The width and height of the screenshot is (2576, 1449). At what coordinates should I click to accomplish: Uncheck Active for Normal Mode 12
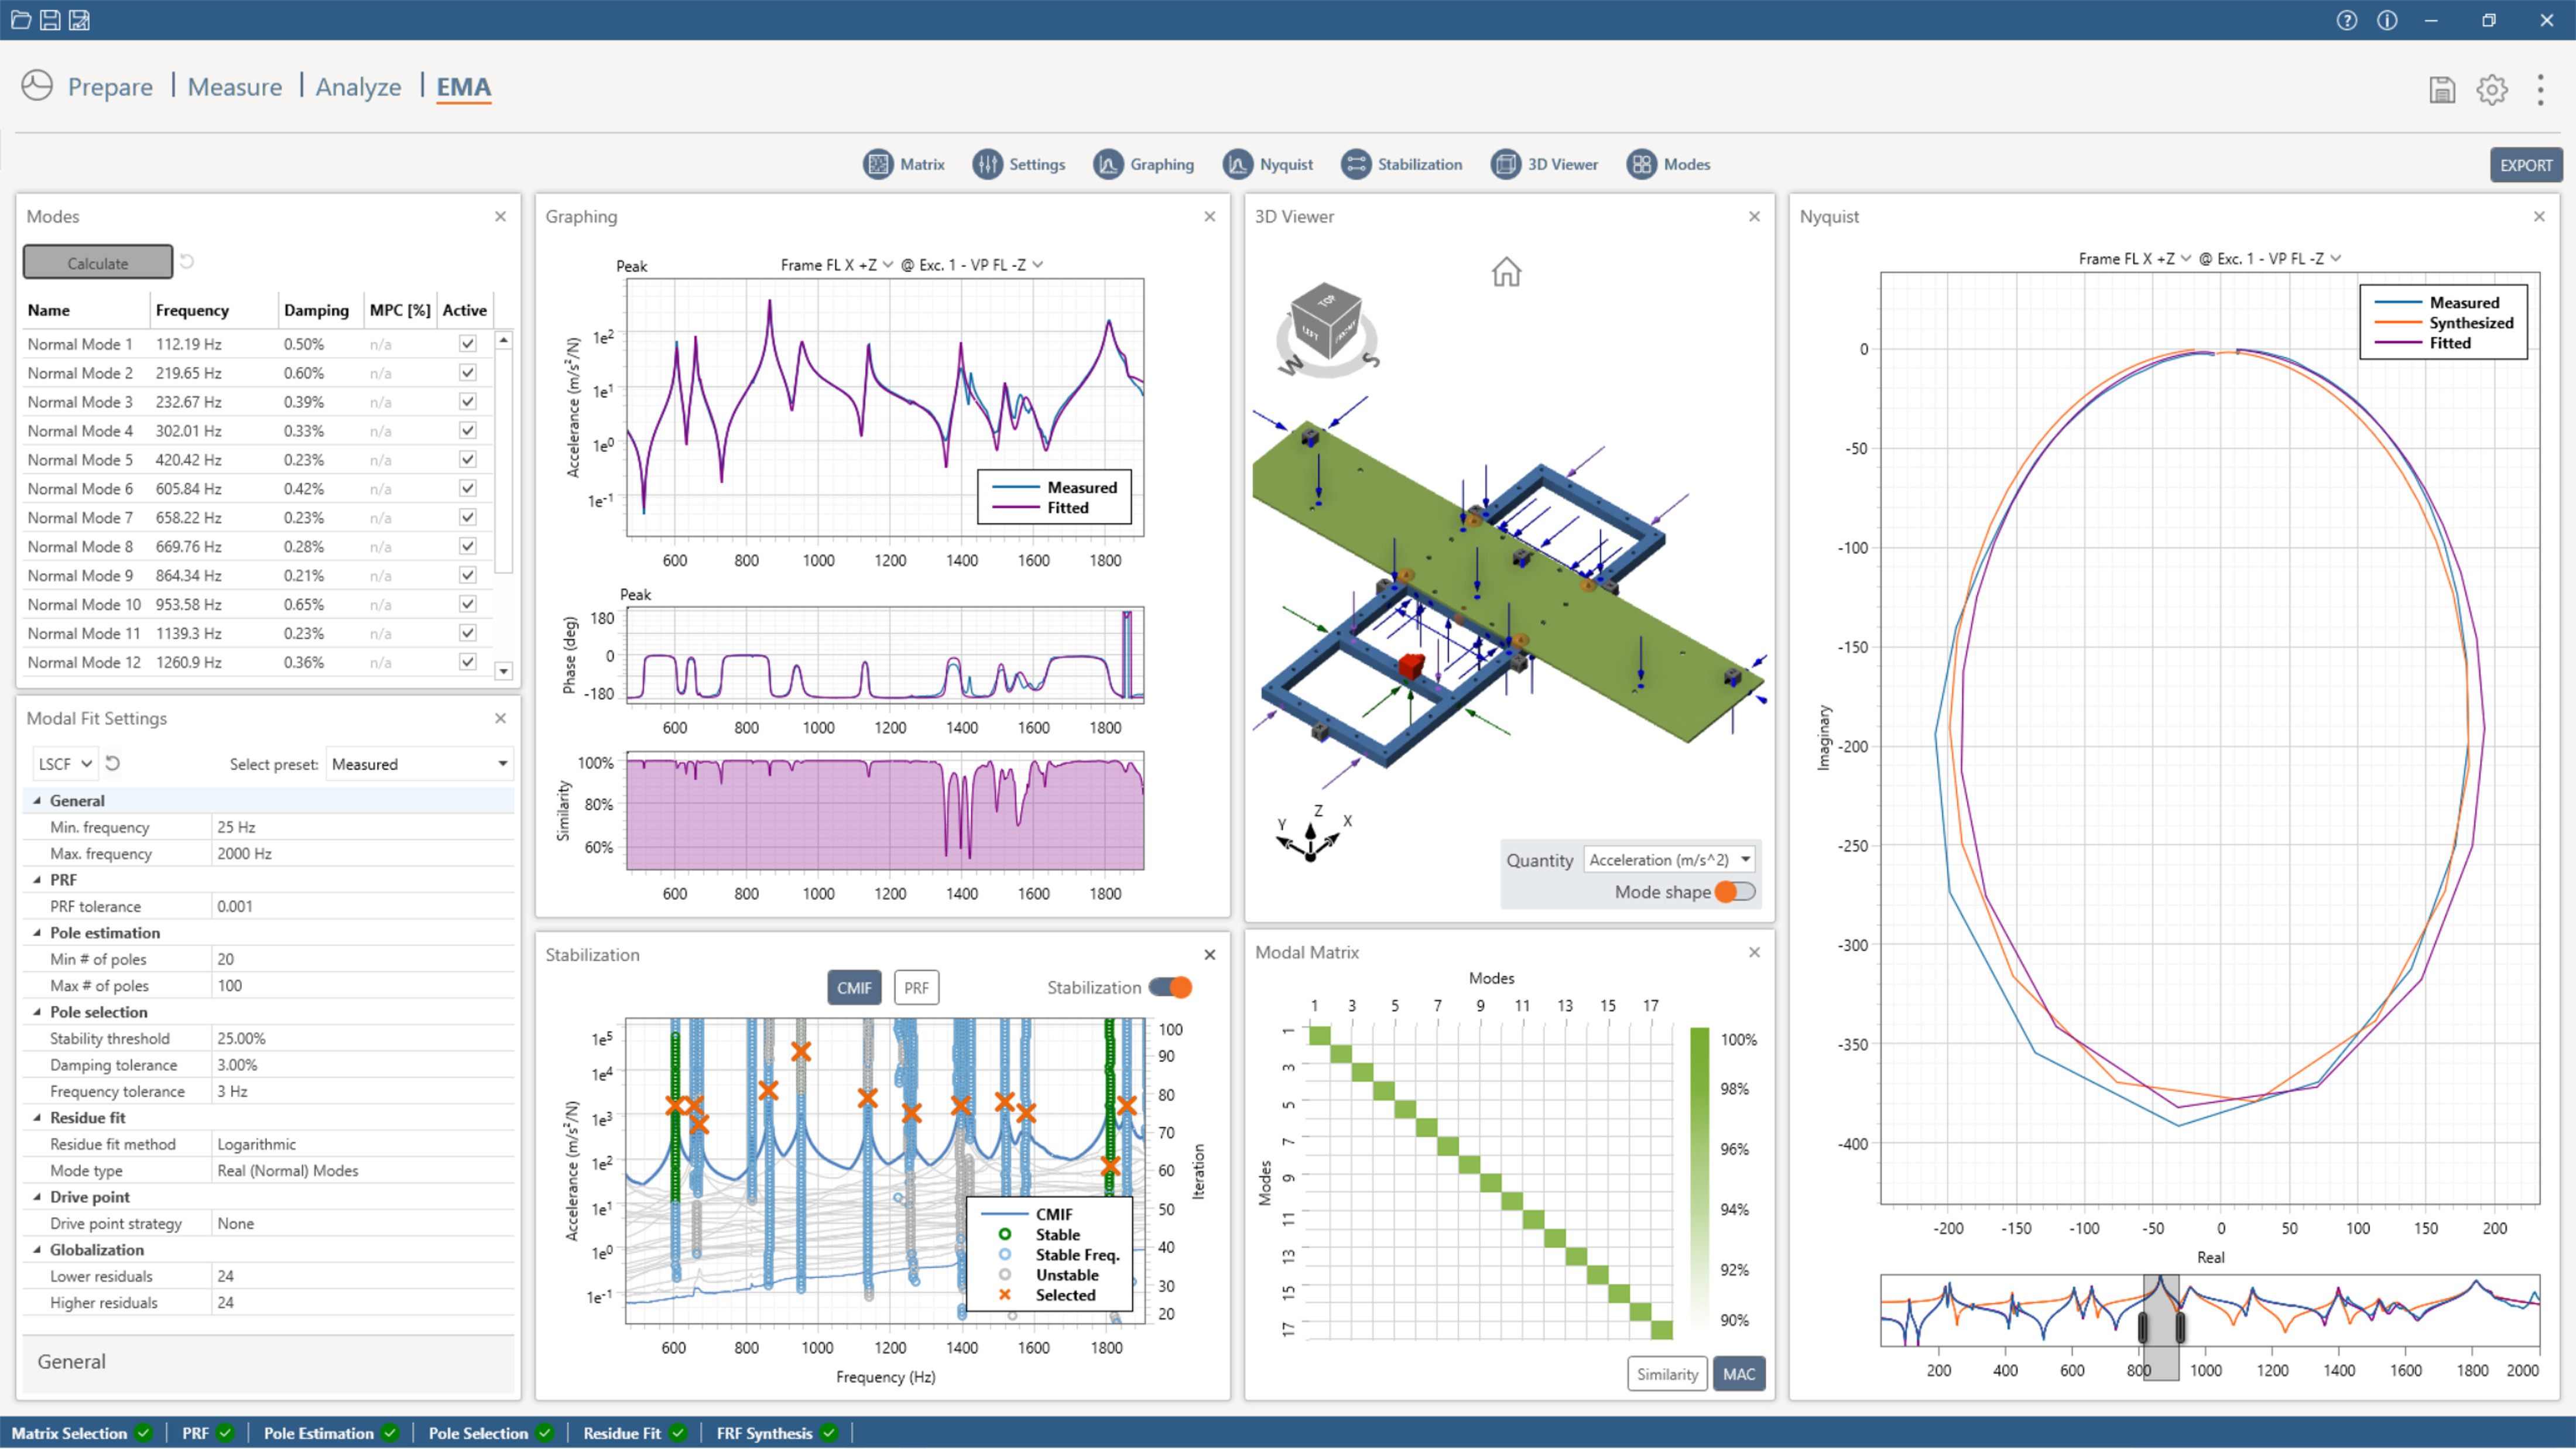[x=467, y=662]
